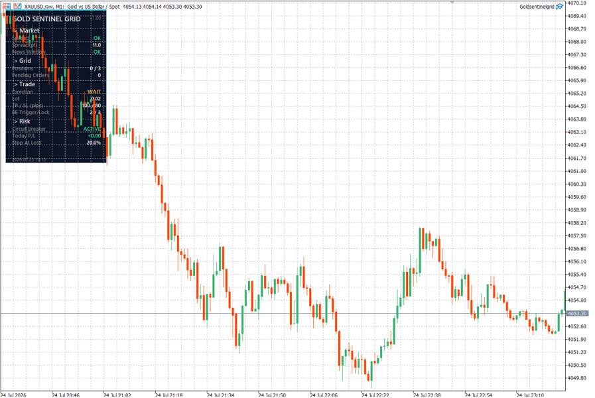595x398 pixels.
Task: Click the 24 Jul 22:06 time axis label
Action: [324, 395]
